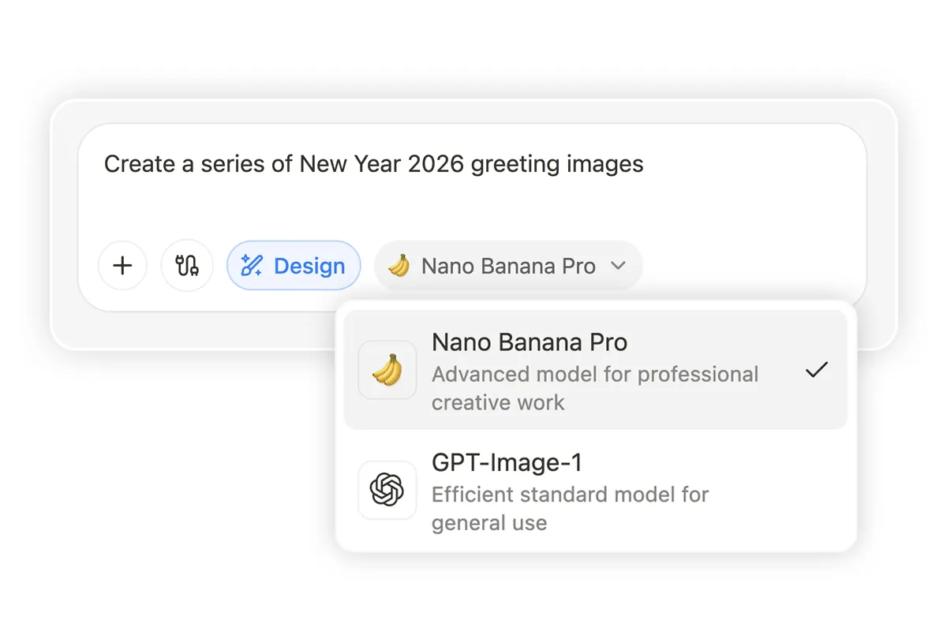The height and width of the screenshot is (631, 947).
Task: Click 'Advanced model for professional creative work' text
Action: click(594, 387)
